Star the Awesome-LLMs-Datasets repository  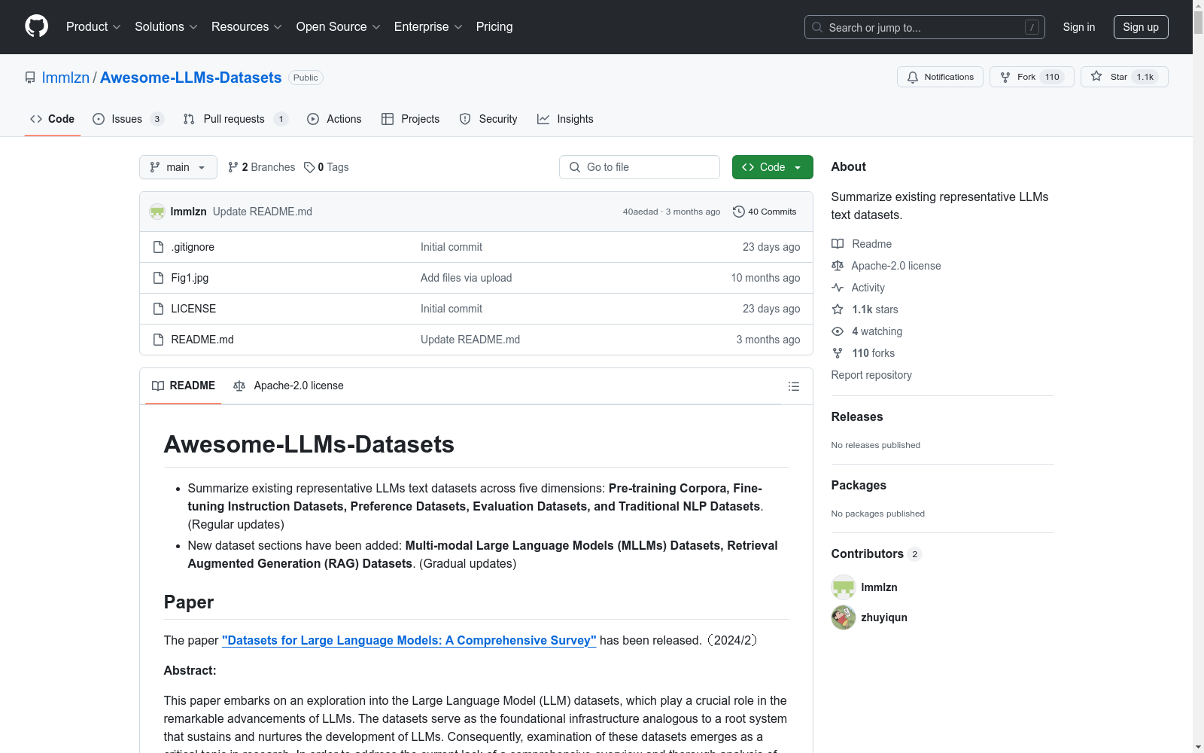pyautogui.click(x=1124, y=77)
